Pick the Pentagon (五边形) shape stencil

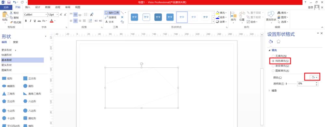point(8,101)
